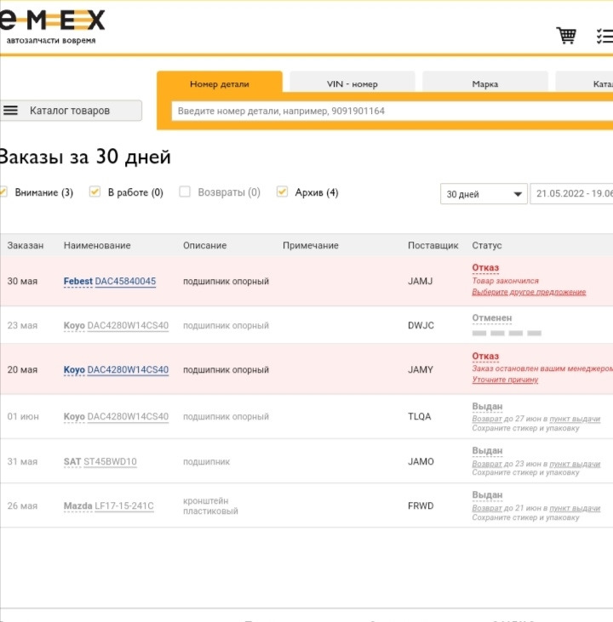Click Выдан status in 01 июн row
613x622 pixels.
(487, 407)
